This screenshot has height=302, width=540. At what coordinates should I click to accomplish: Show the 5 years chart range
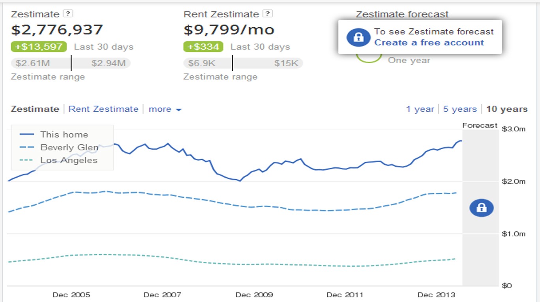point(459,109)
